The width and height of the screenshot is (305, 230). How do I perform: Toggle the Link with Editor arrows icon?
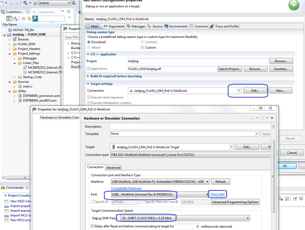pos(29,18)
